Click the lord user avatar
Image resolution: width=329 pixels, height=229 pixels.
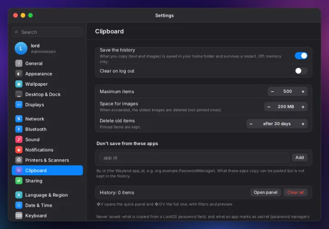point(21,48)
